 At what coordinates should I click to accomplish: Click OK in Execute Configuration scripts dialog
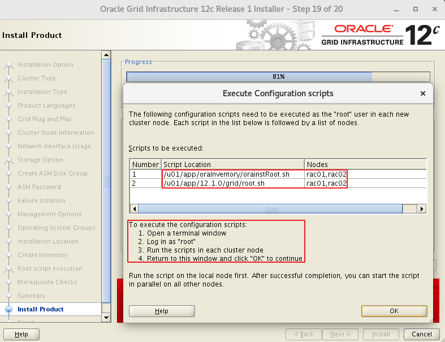point(394,311)
